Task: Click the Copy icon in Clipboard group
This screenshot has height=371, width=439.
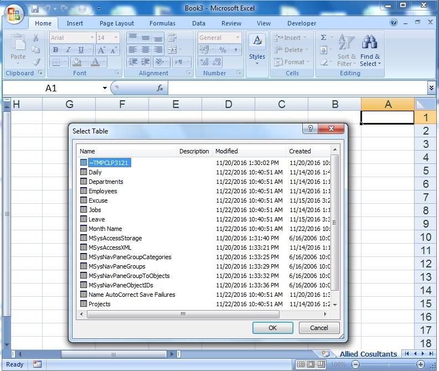Action: point(36,50)
